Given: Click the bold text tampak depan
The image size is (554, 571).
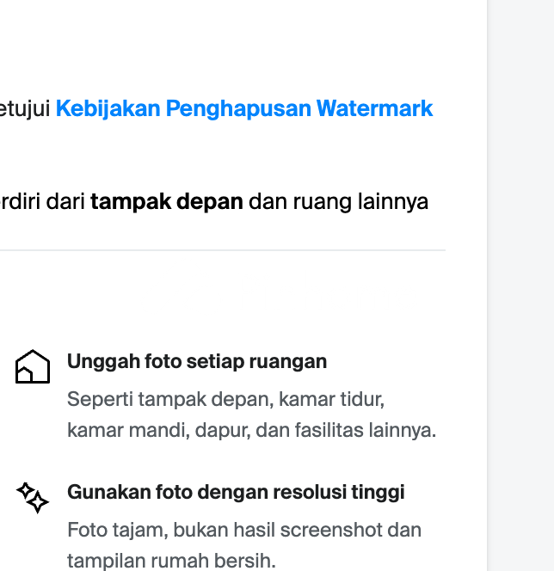Looking at the screenshot, I should tap(167, 202).
